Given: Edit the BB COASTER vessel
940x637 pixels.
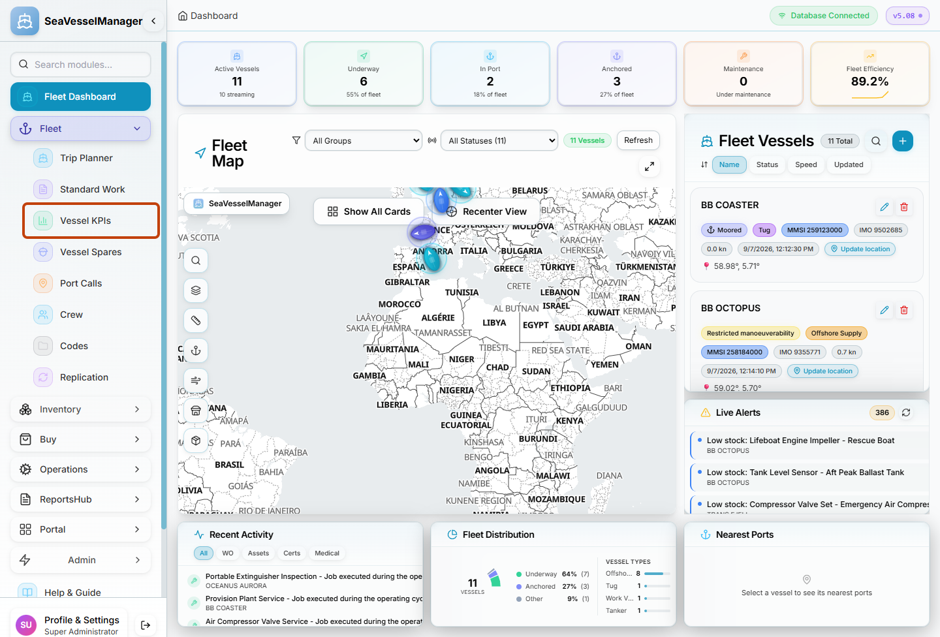Looking at the screenshot, I should (x=885, y=207).
